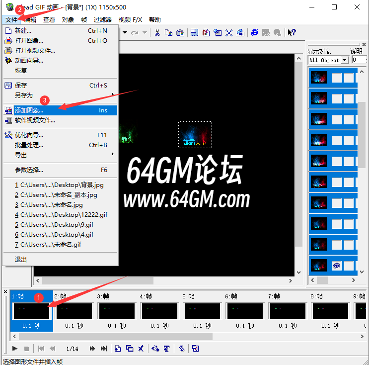369x365 pixels.
Task: Click the add frame icon below timeline
Action: tap(118, 348)
